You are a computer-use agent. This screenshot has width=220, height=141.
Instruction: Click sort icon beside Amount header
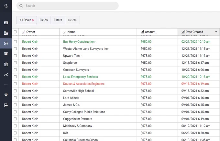[x=142, y=32]
